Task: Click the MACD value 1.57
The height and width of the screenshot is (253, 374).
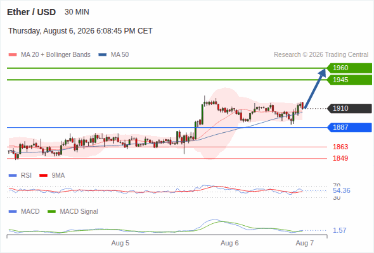Action: pos(339,230)
